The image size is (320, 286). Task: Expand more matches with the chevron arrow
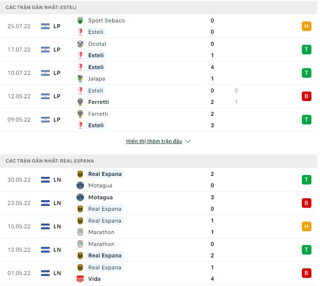click(x=188, y=142)
